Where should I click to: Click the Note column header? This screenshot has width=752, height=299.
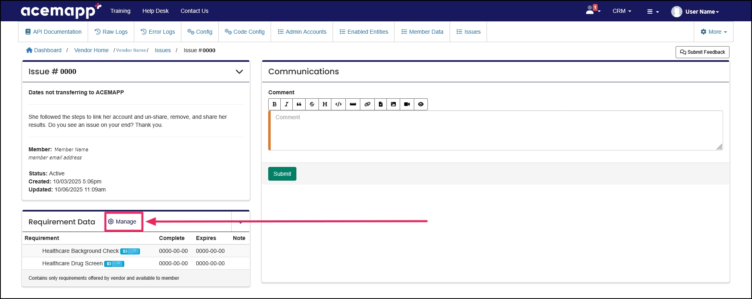point(239,238)
